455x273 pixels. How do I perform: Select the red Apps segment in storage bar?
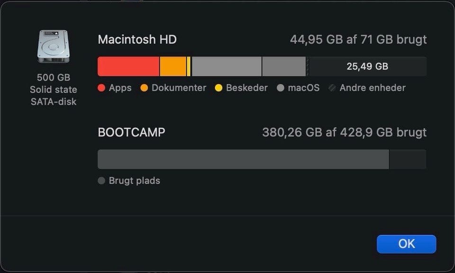(x=128, y=67)
